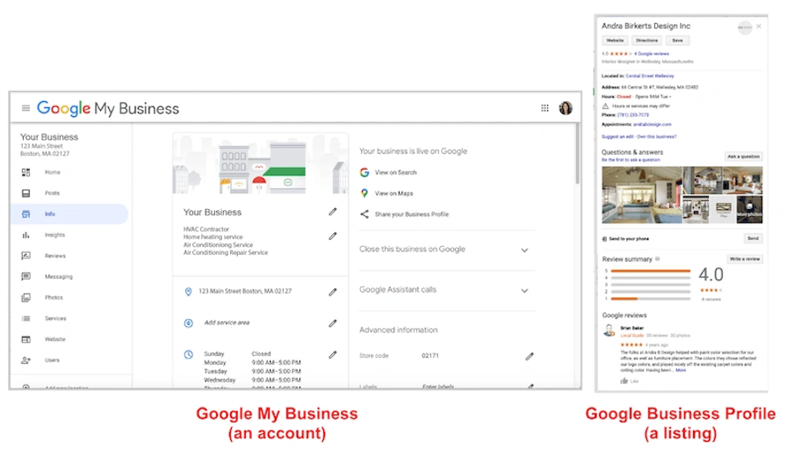The height and width of the screenshot is (457, 794).
Task: Click the share icon for Business Profile
Action: pyautogui.click(x=365, y=214)
